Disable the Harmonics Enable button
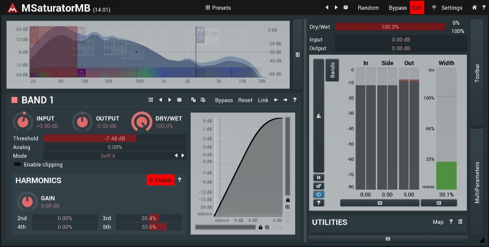489x247 pixels. tap(160, 181)
